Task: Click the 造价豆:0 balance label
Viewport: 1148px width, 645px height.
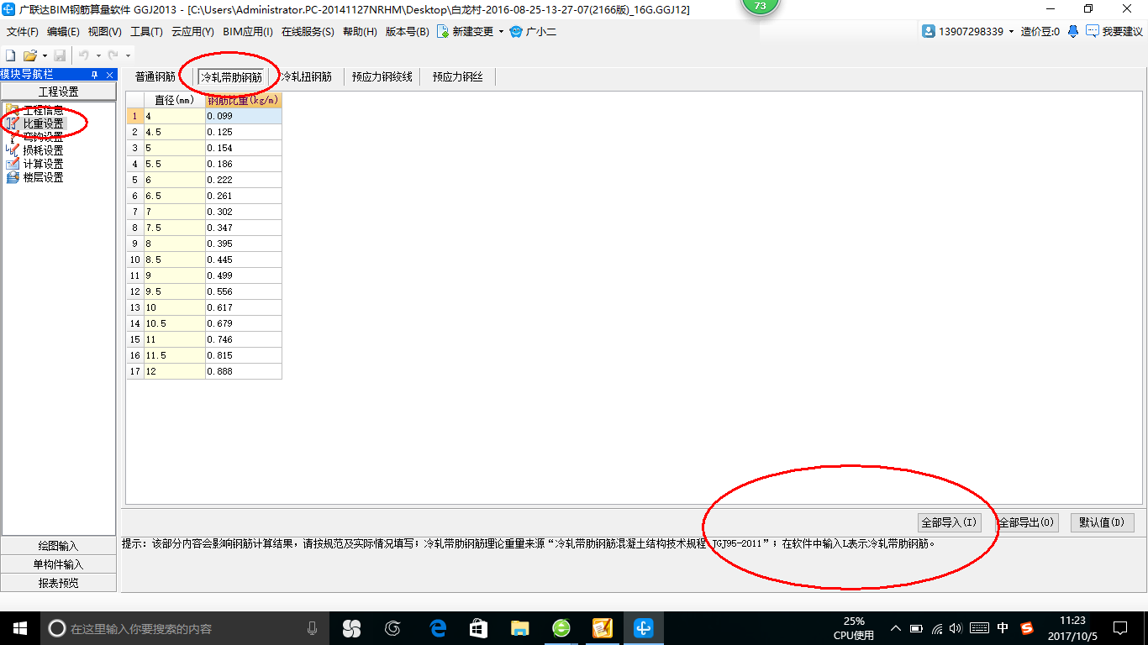Action: (1040, 31)
